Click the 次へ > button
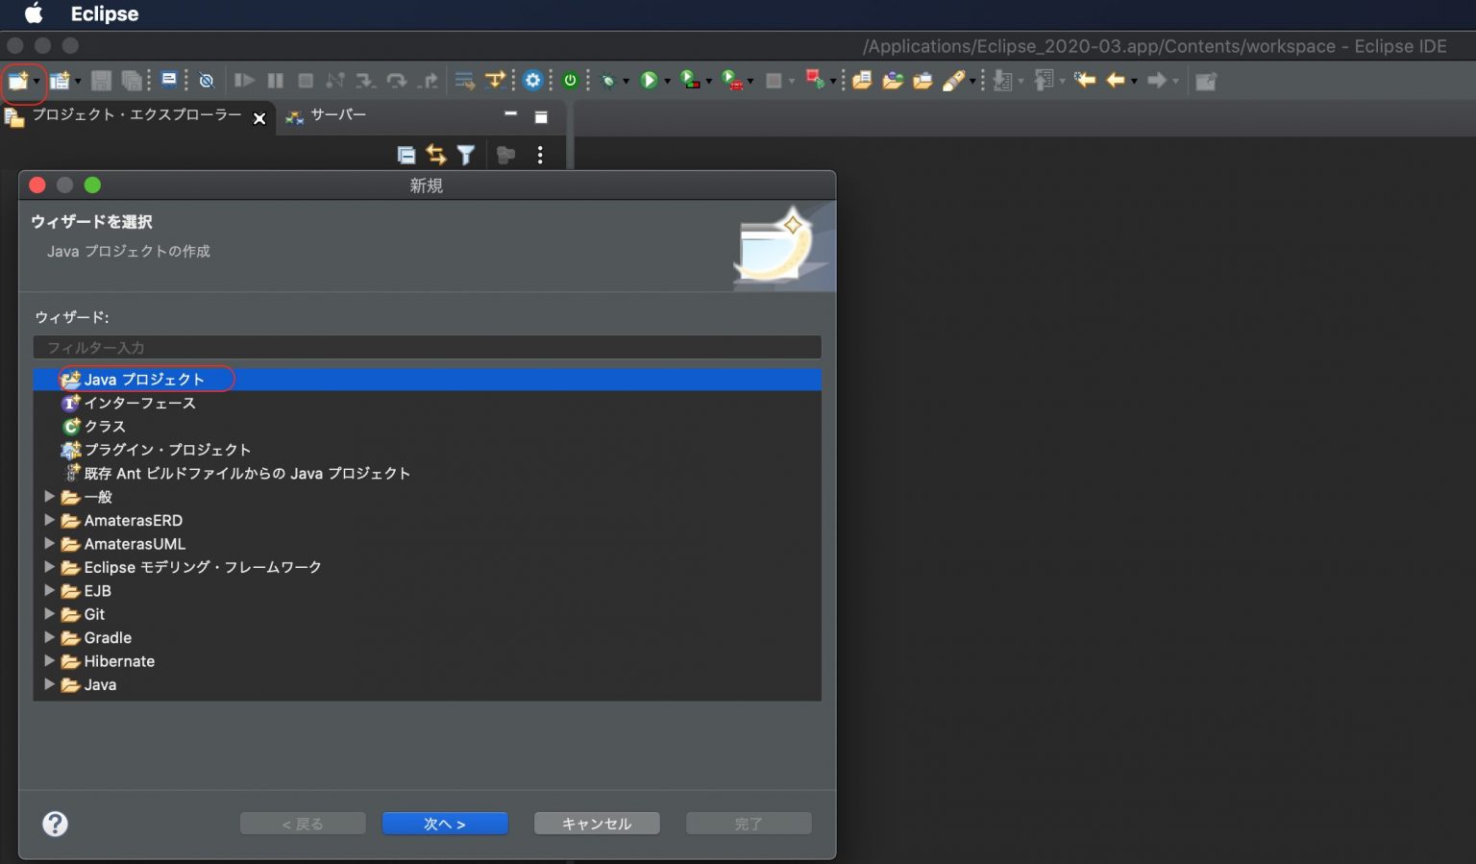The width and height of the screenshot is (1476, 864). [x=445, y=824]
